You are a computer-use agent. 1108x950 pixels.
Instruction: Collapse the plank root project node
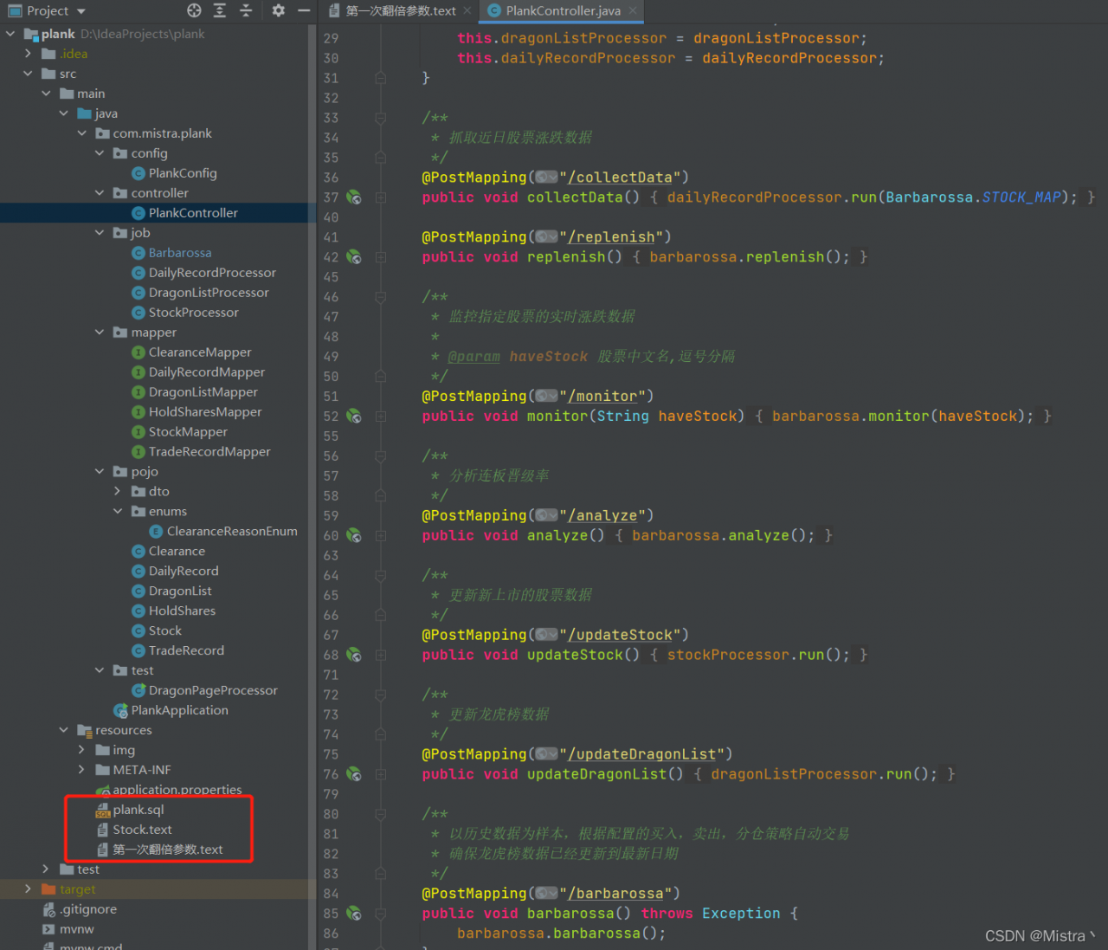click(10, 34)
